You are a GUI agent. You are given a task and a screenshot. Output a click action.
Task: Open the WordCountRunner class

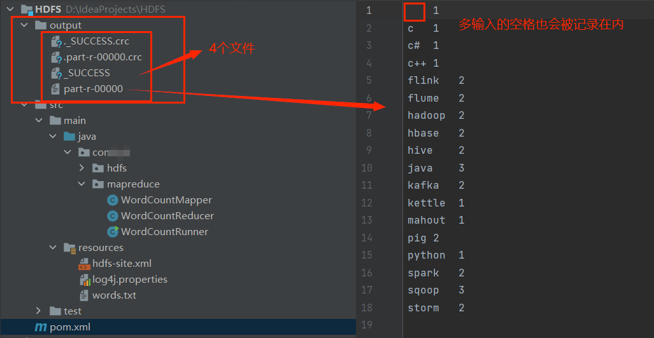coord(165,232)
